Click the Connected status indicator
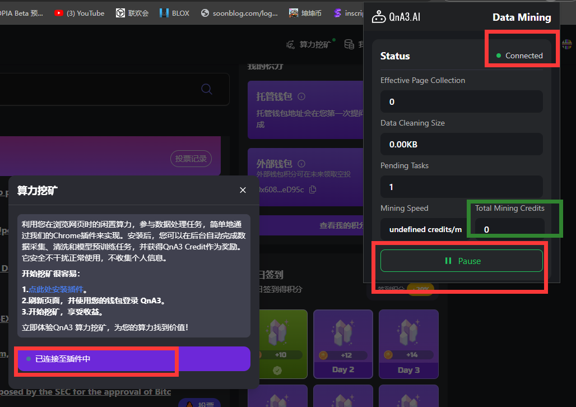 pos(519,55)
